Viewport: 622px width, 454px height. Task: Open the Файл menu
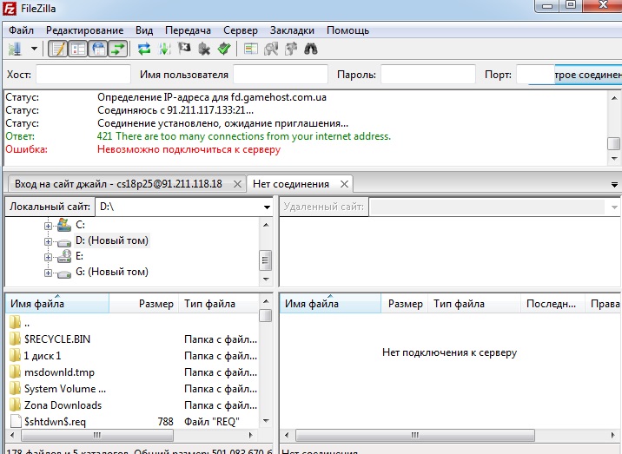pyautogui.click(x=21, y=30)
